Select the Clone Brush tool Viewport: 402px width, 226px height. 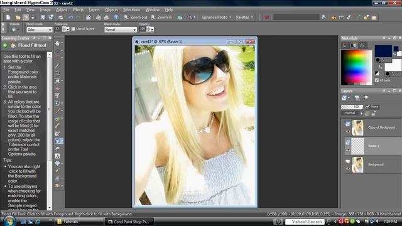57,103
